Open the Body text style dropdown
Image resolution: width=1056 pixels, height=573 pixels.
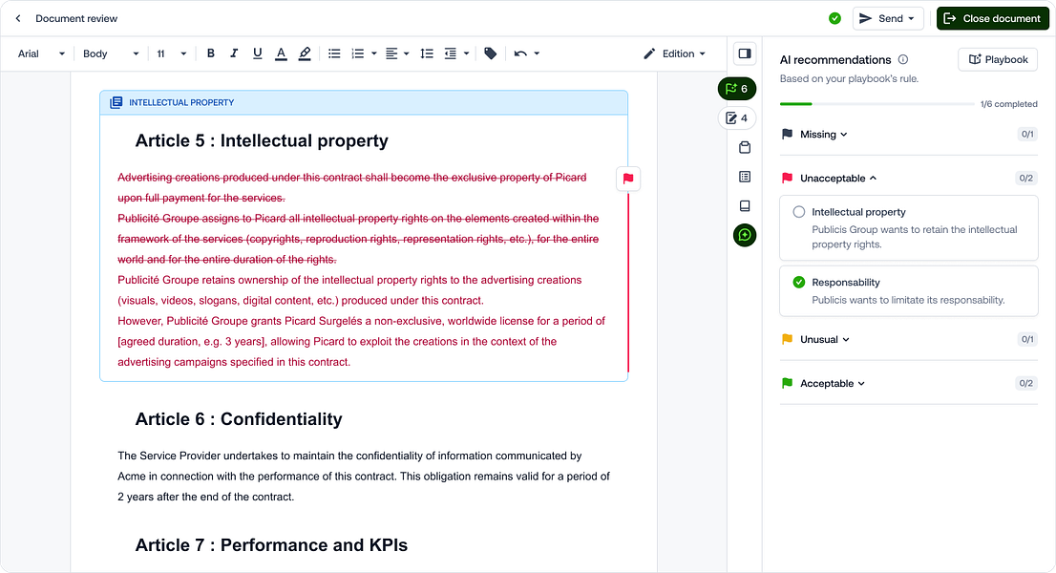pyautogui.click(x=111, y=53)
